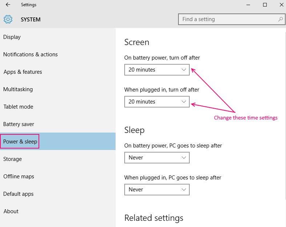Open the Display settings page
The image size is (286, 227).
tap(58, 37)
